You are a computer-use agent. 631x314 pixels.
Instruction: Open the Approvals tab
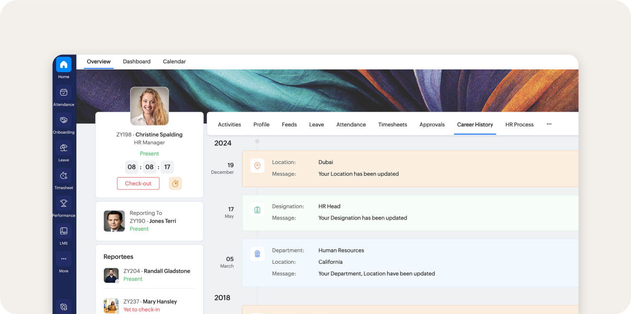click(x=432, y=124)
